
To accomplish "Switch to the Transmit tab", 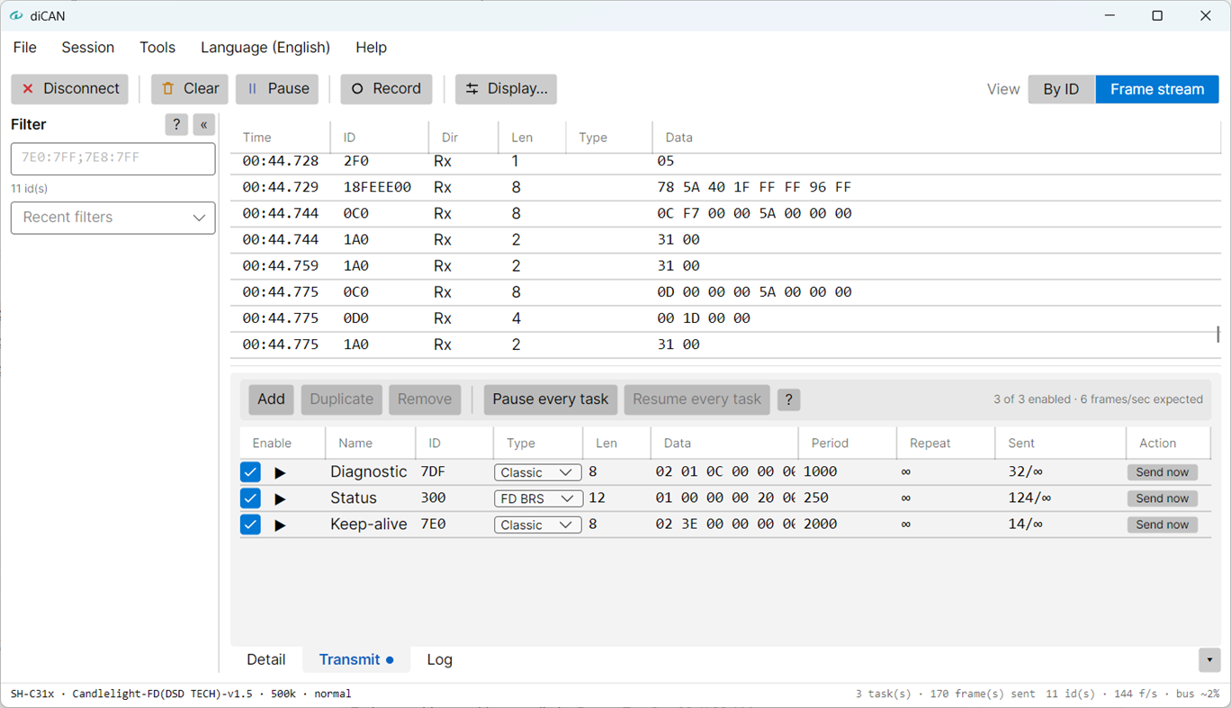I will coord(356,659).
